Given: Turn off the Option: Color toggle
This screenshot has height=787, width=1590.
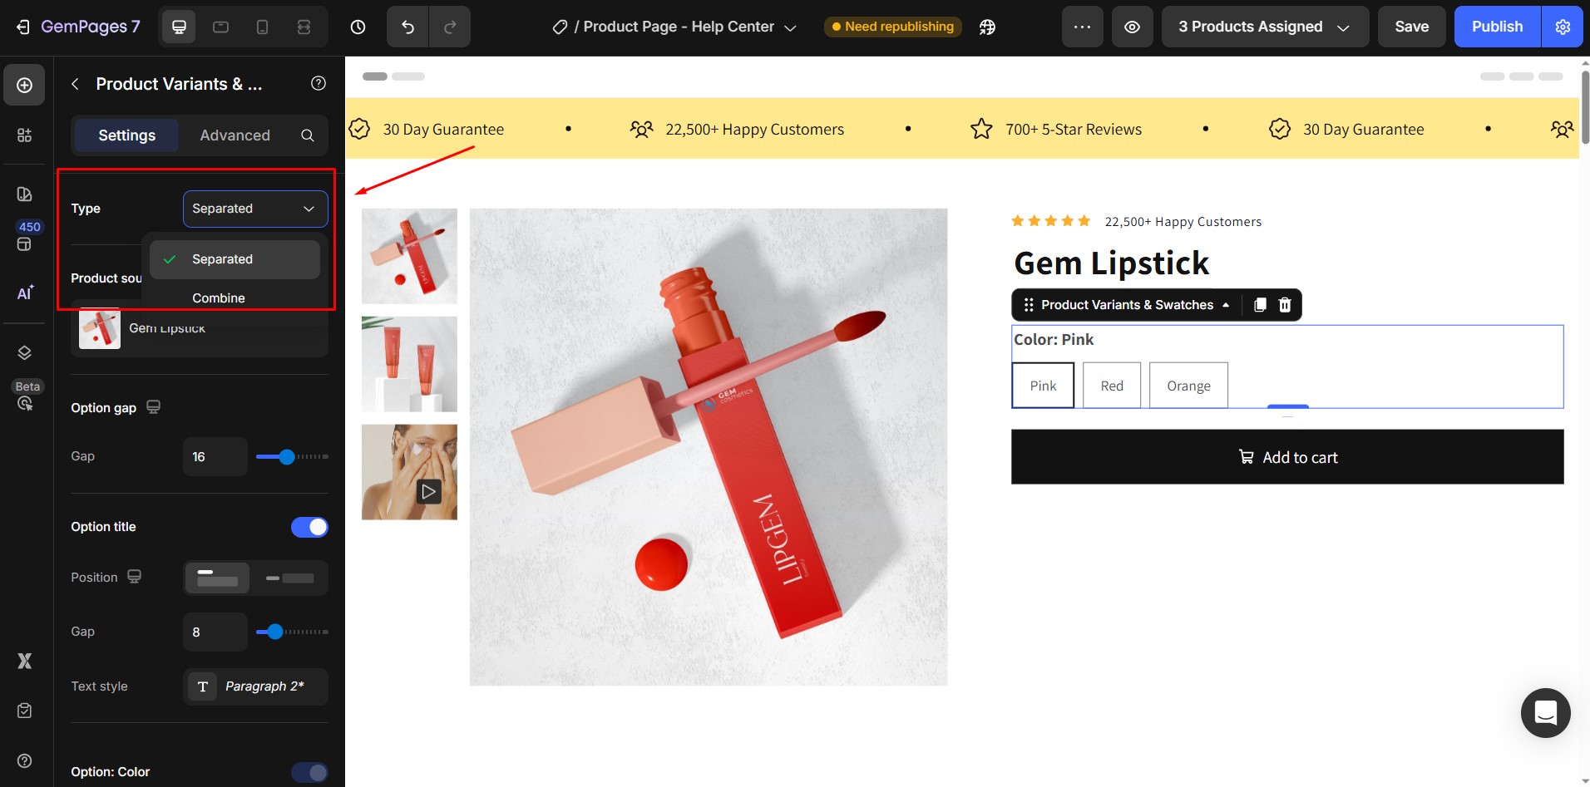Looking at the screenshot, I should pos(309,772).
